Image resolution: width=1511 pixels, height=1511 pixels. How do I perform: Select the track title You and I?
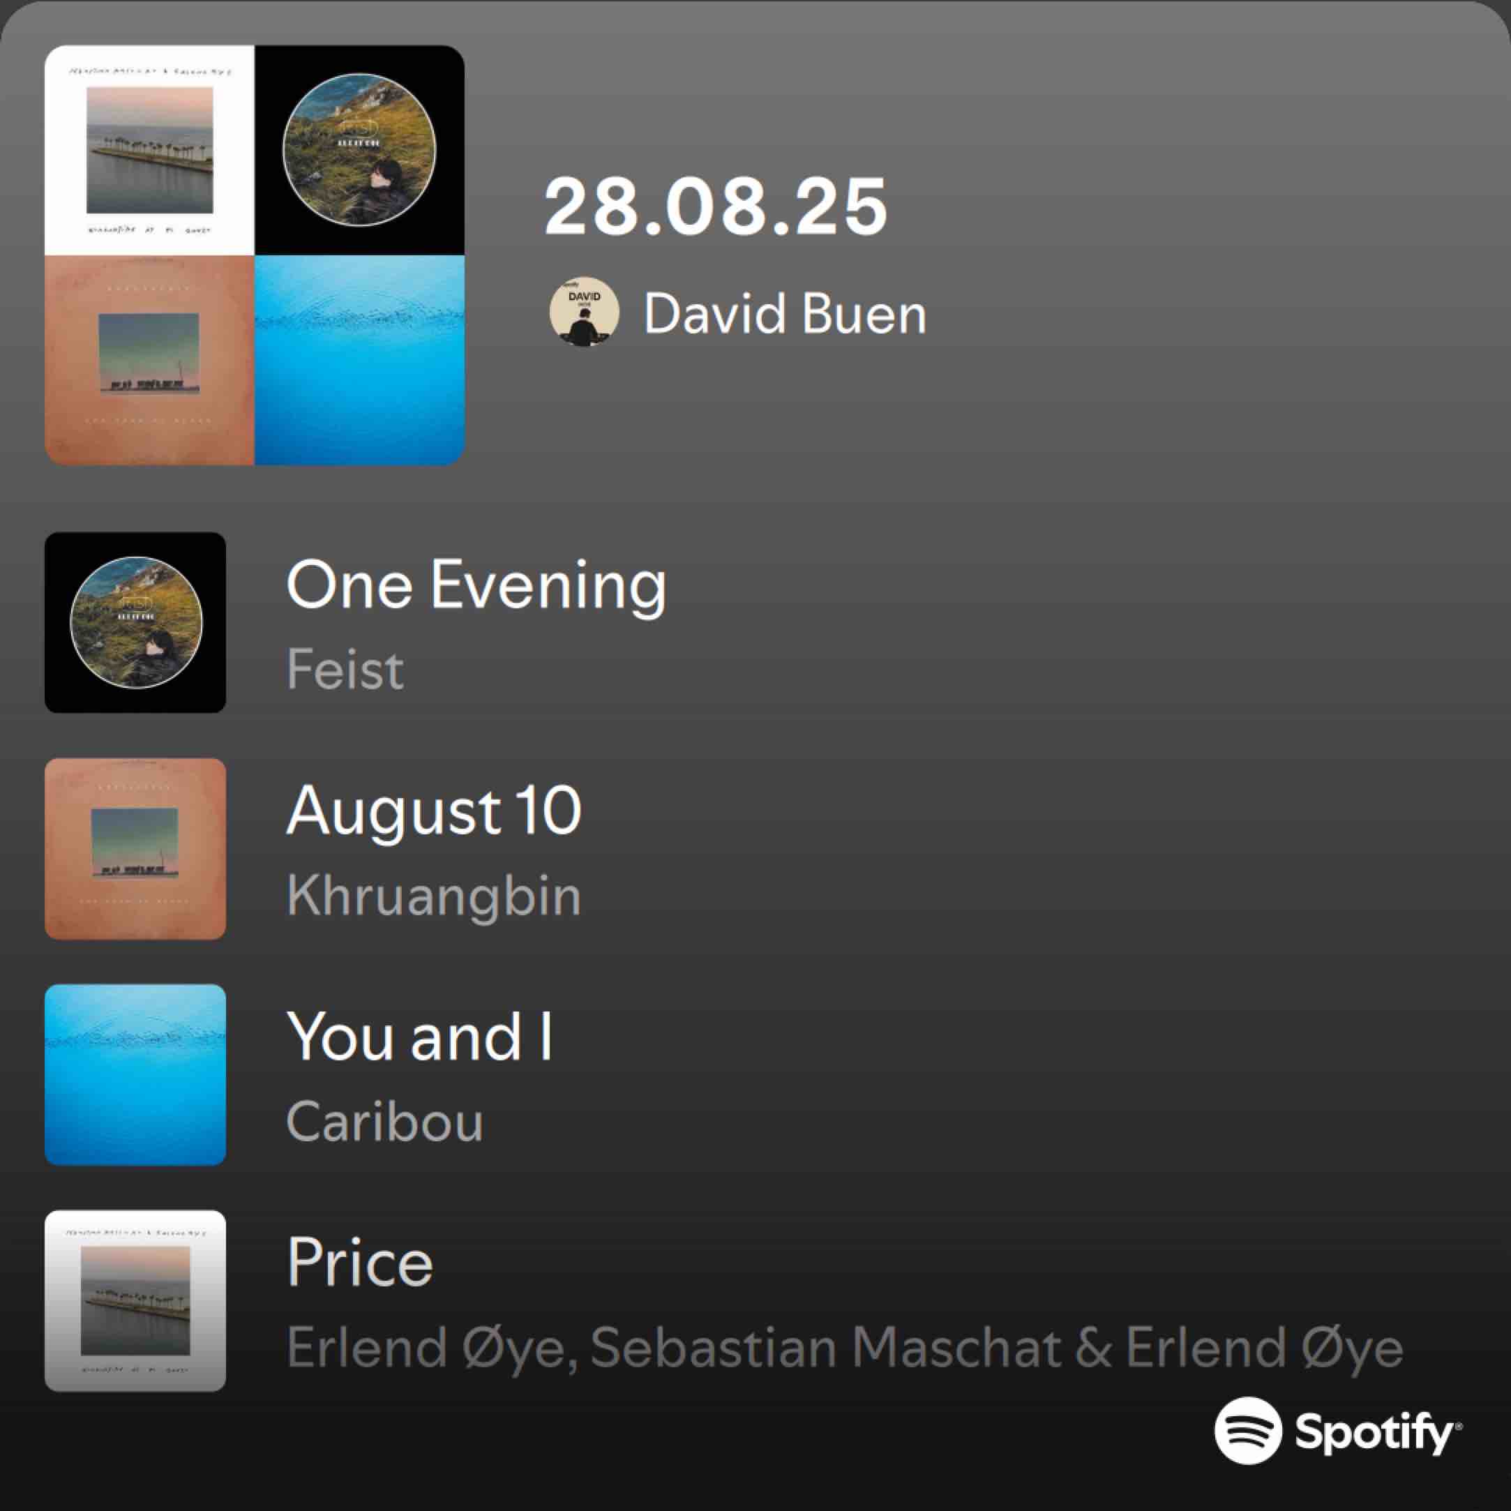tap(420, 1036)
